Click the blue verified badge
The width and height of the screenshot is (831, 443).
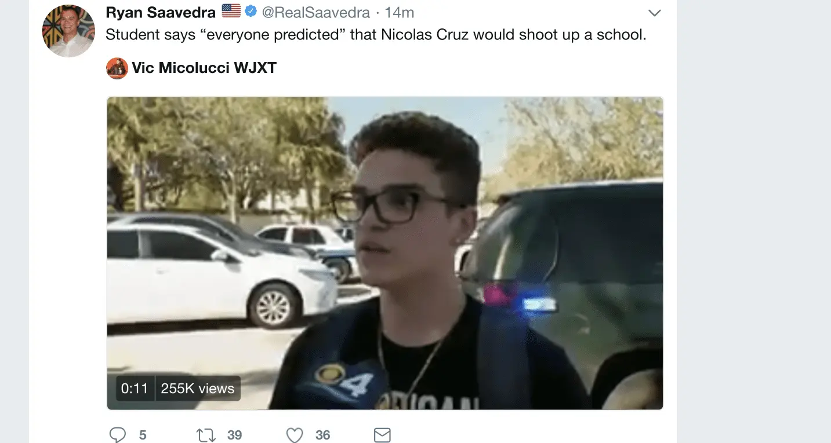pos(251,11)
